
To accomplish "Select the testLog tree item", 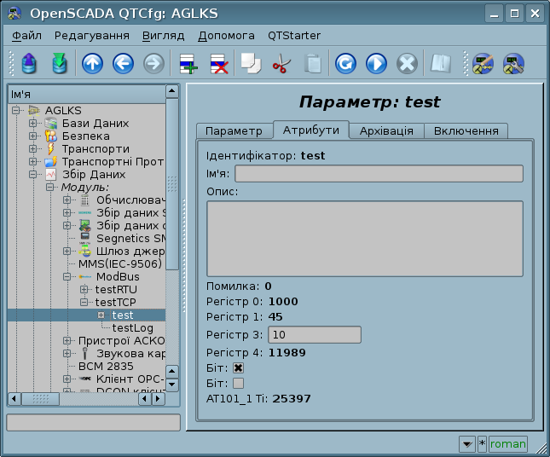I will [x=132, y=327].
